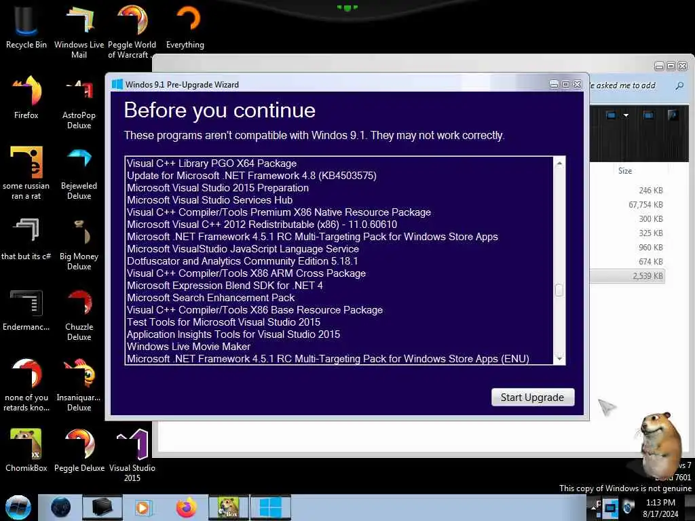695x521 pixels.
Task: Select 'Test Tools for Microsoft Visual Studio 2015'
Action: pyautogui.click(x=223, y=322)
